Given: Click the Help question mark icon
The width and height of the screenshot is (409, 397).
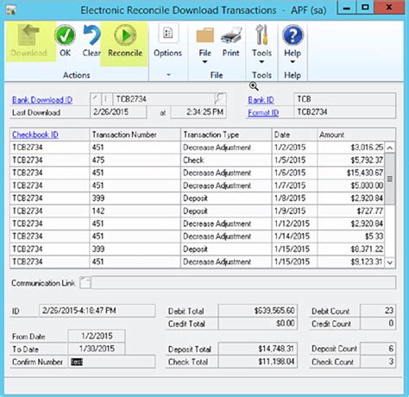Looking at the screenshot, I should pyautogui.click(x=293, y=35).
